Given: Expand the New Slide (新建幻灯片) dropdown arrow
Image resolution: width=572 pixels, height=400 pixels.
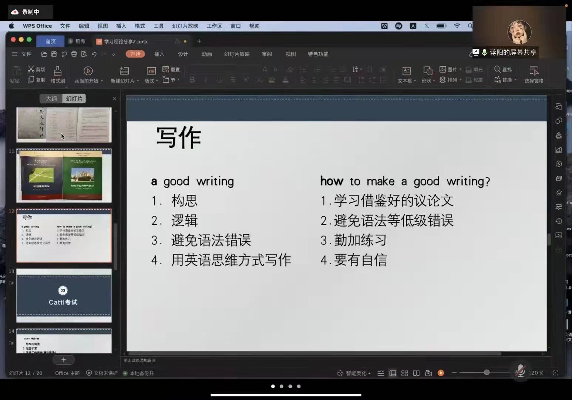Looking at the screenshot, I should 138,81.
